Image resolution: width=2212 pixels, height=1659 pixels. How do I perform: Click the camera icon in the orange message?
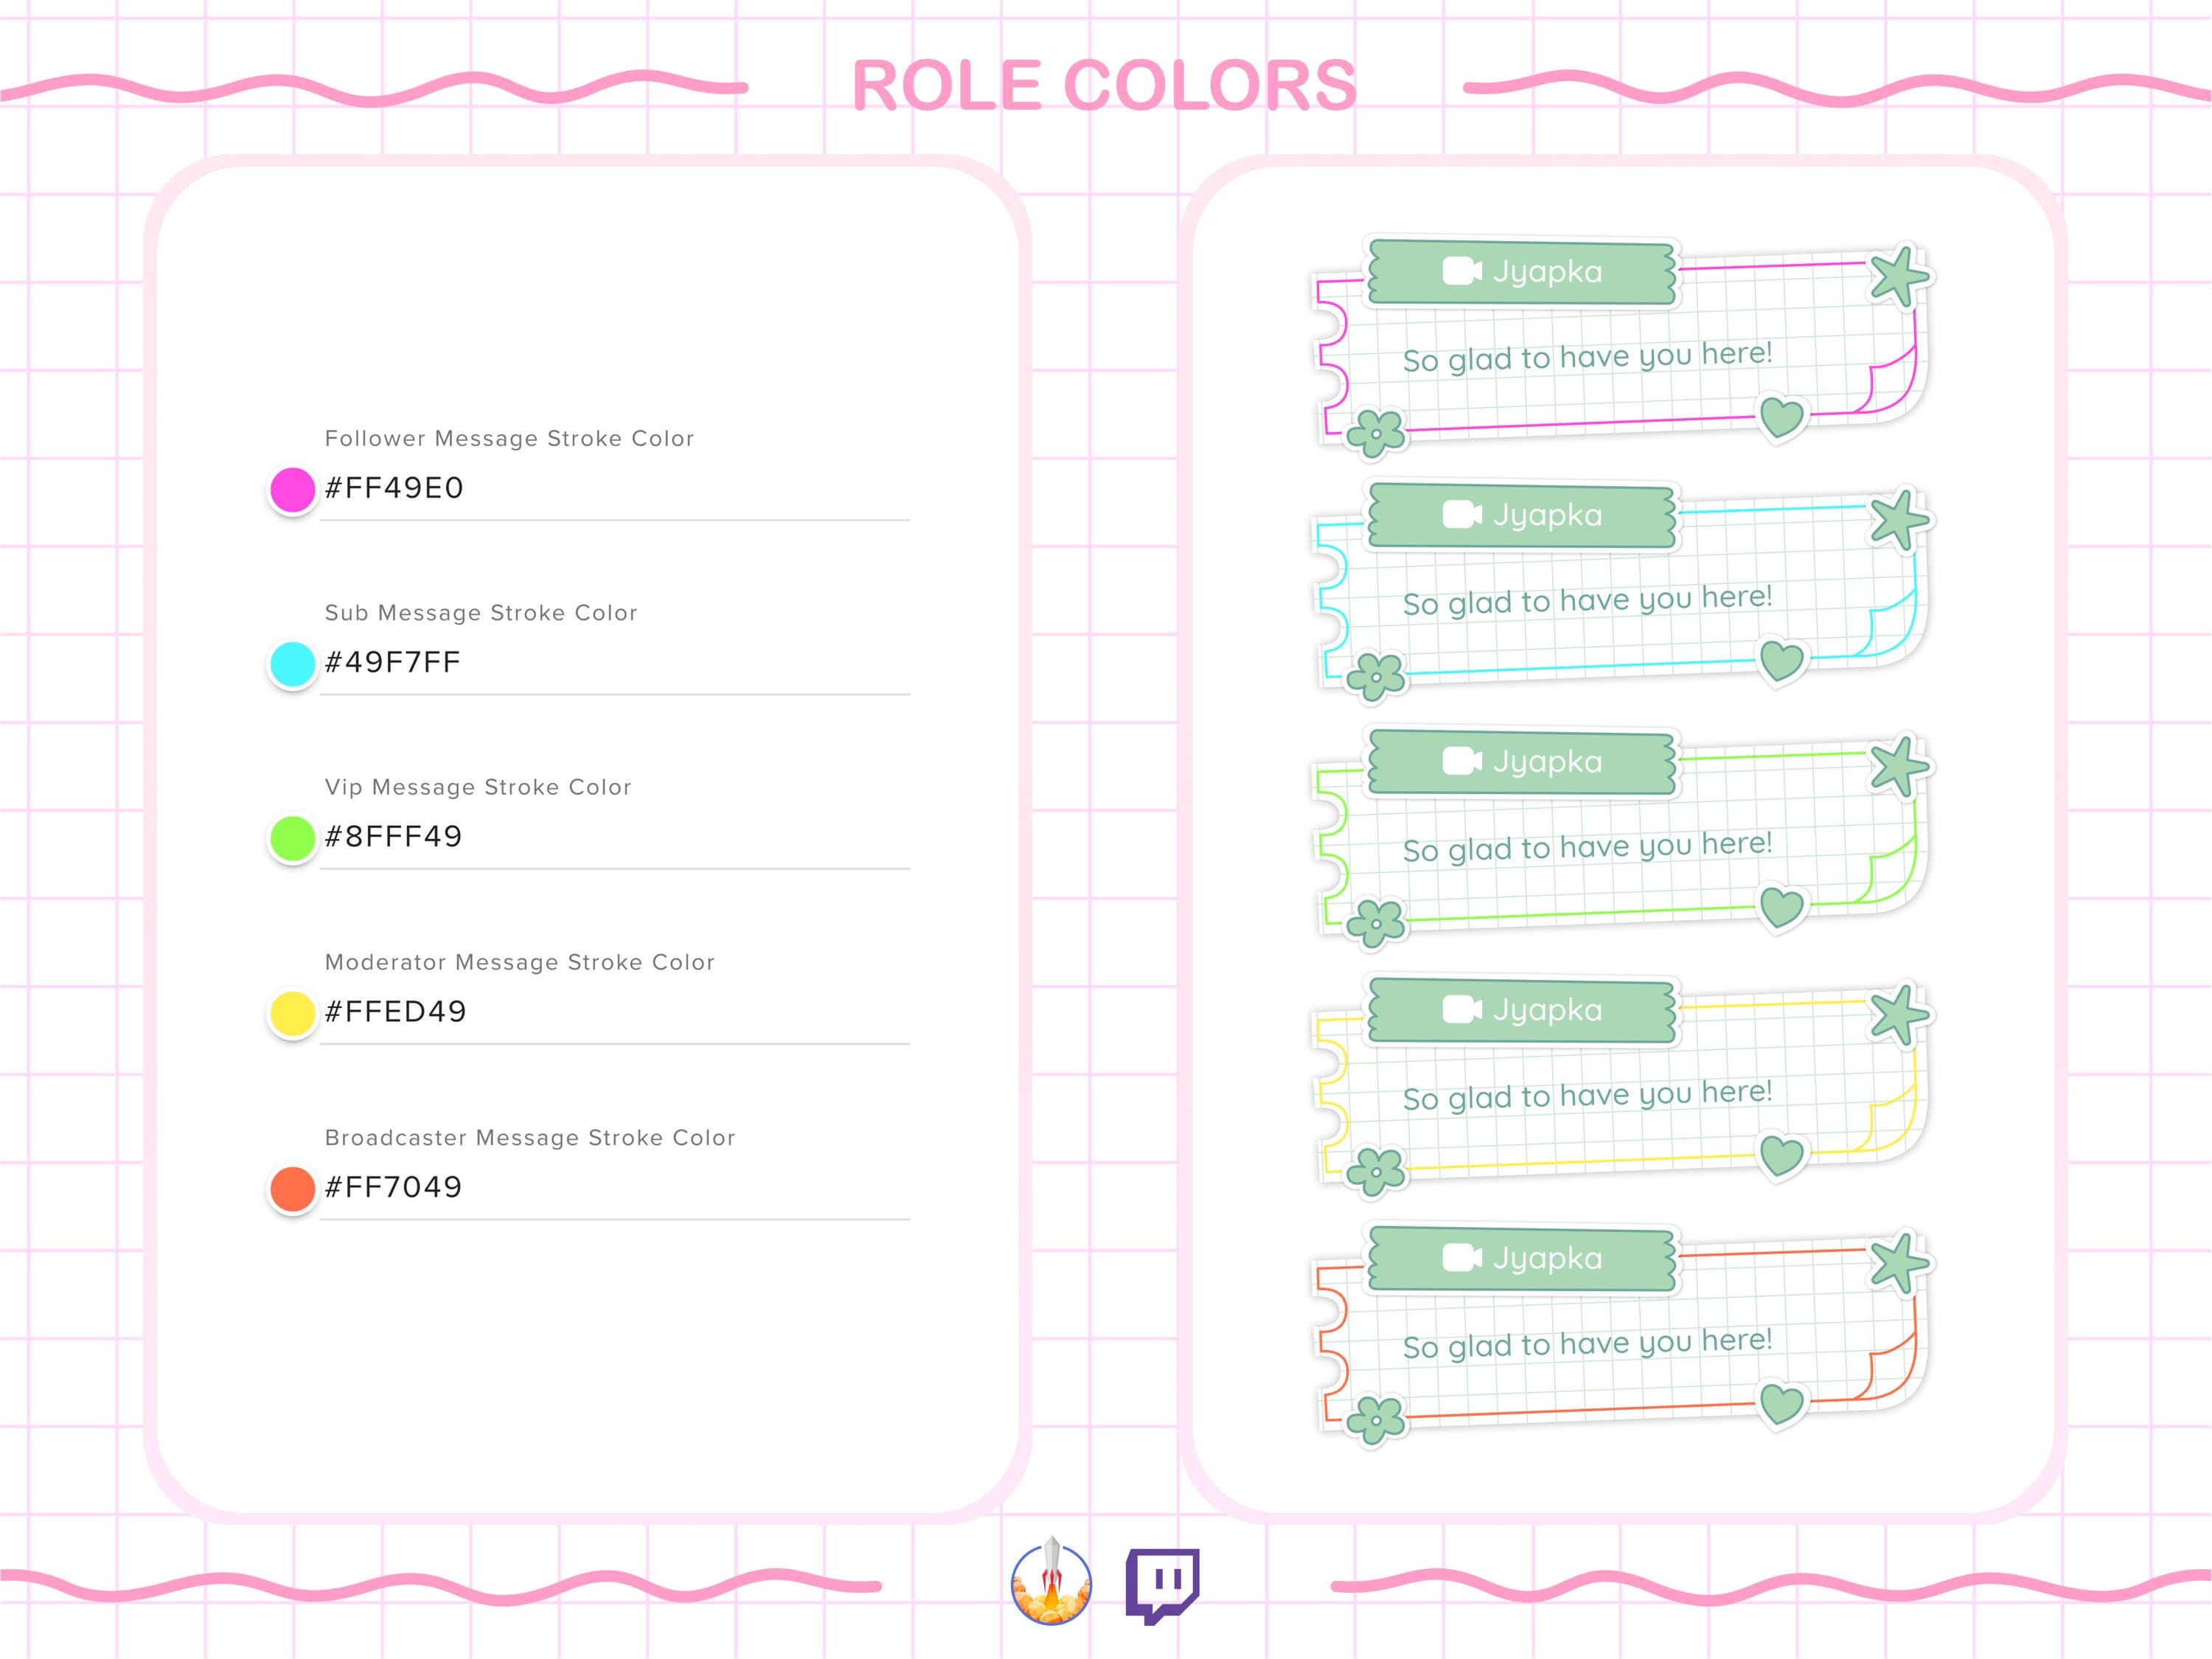click(1462, 1258)
